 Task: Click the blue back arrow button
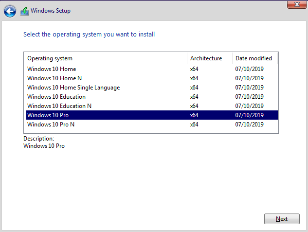tap(10, 11)
